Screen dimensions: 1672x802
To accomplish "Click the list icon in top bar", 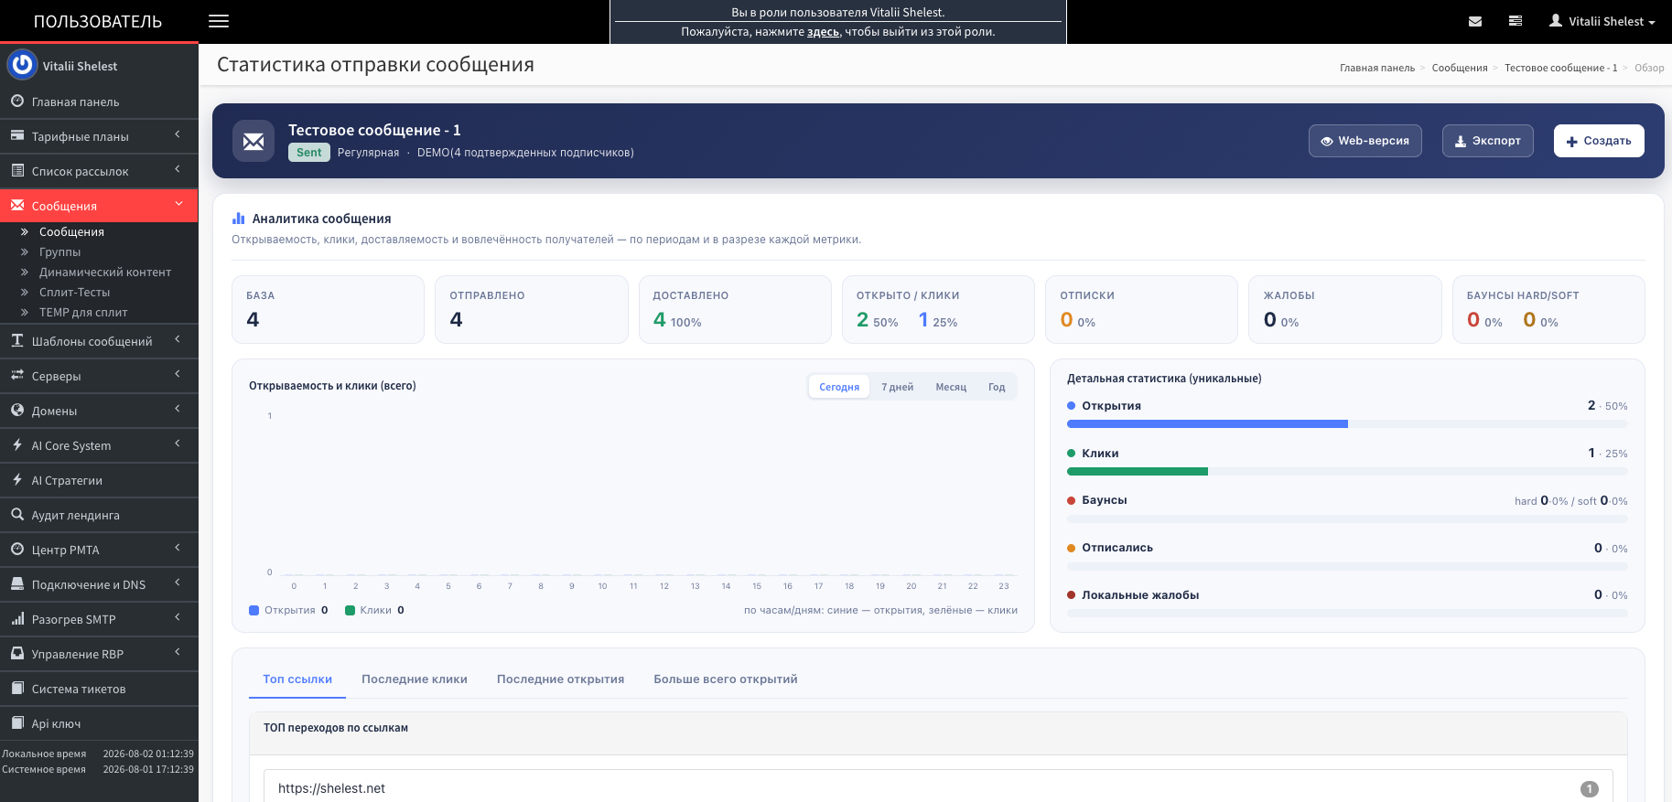I will click(x=1516, y=21).
